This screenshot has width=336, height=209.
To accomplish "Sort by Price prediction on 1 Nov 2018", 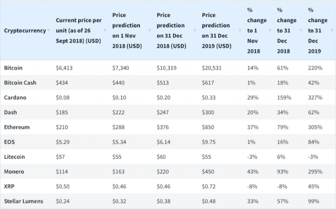I will 150,30.
